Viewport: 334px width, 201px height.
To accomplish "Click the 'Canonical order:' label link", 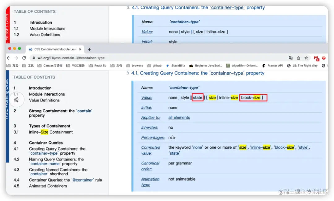I will pyautogui.click(x=150, y=166).
